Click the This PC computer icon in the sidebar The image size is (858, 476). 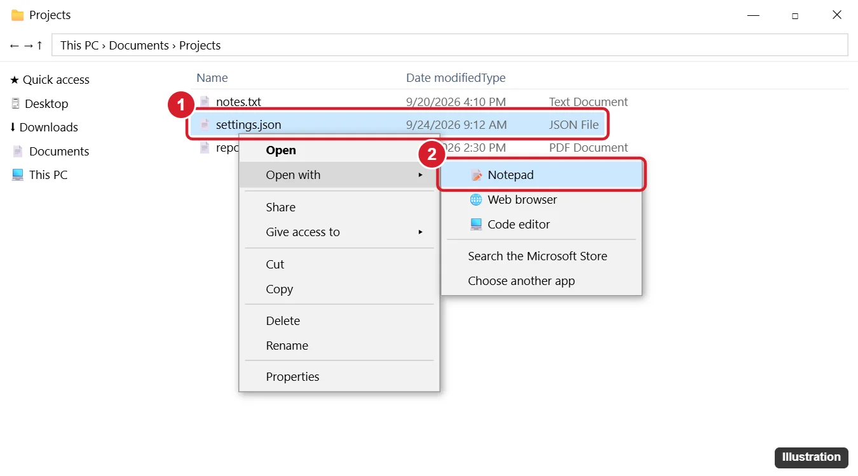pyautogui.click(x=18, y=175)
